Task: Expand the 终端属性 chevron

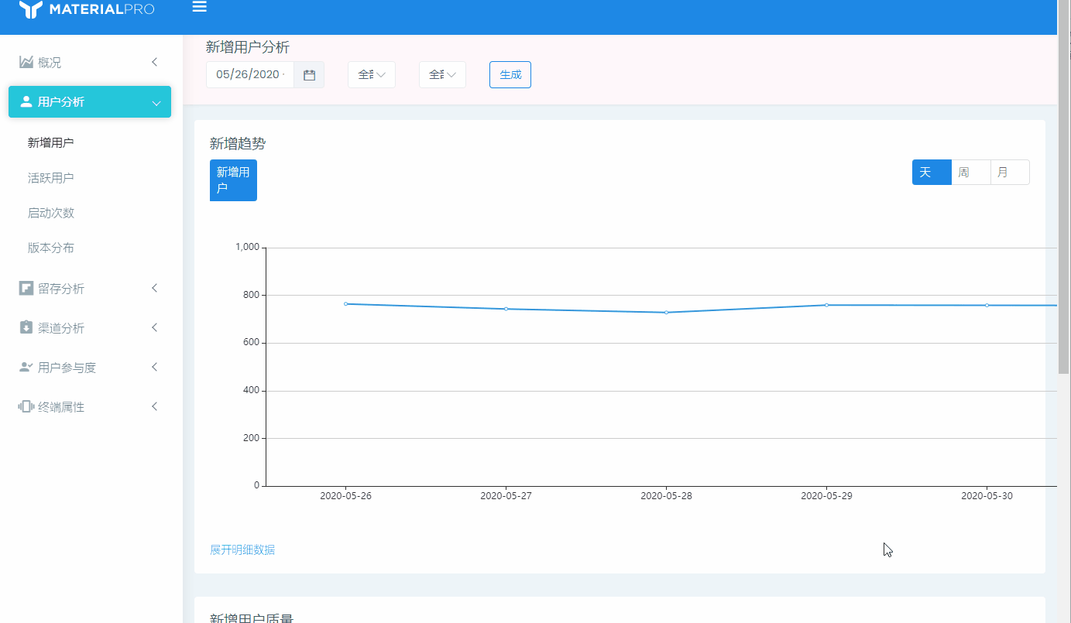Action: pos(155,406)
